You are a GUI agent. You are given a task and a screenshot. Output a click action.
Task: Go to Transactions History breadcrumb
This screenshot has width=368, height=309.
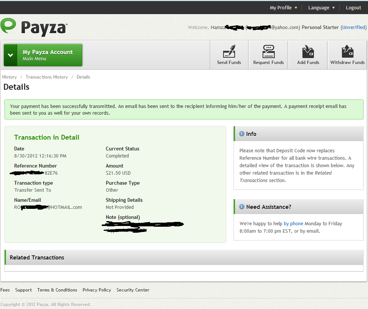47,77
